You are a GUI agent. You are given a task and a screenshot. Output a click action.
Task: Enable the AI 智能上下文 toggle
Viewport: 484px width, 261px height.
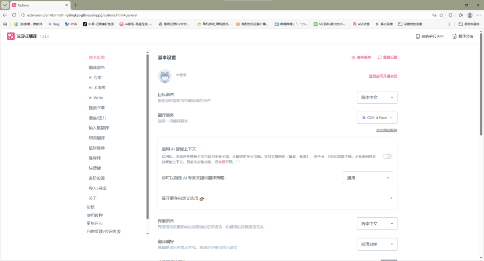[387, 156]
